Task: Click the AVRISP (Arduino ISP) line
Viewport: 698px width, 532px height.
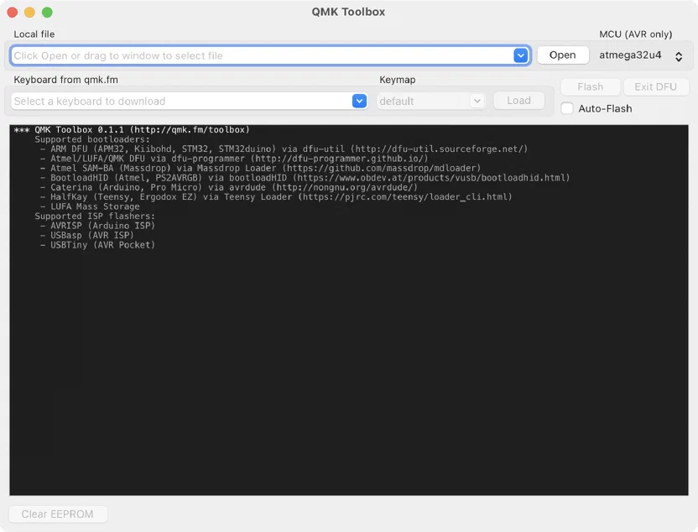Action: point(97,226)
